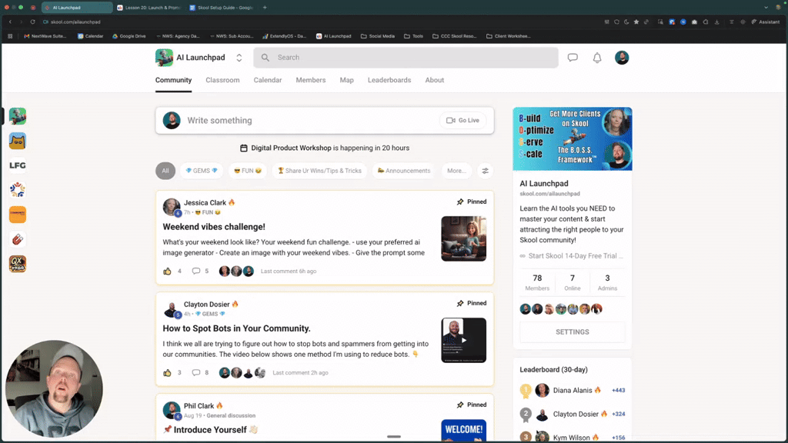The height and width of the screenshot is (443, 788).
Task: Open the chat messages icon
Action: click(573, 58)
